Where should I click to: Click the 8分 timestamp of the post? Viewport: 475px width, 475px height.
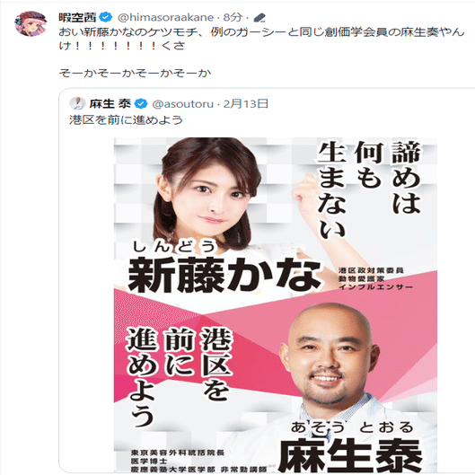click(233, 18)
